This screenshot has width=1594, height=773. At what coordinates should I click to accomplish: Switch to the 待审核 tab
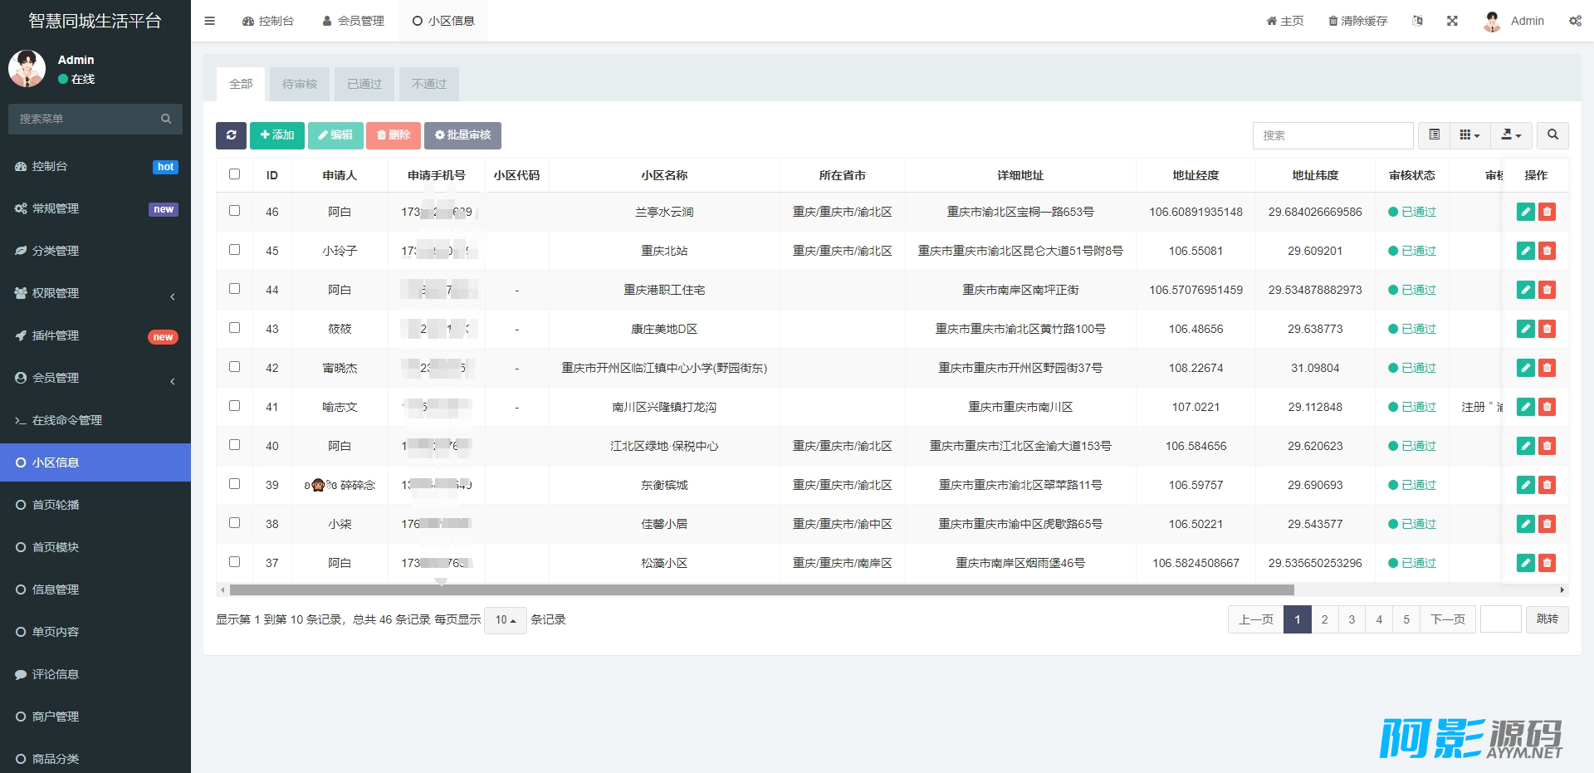[x=300, y=84]
